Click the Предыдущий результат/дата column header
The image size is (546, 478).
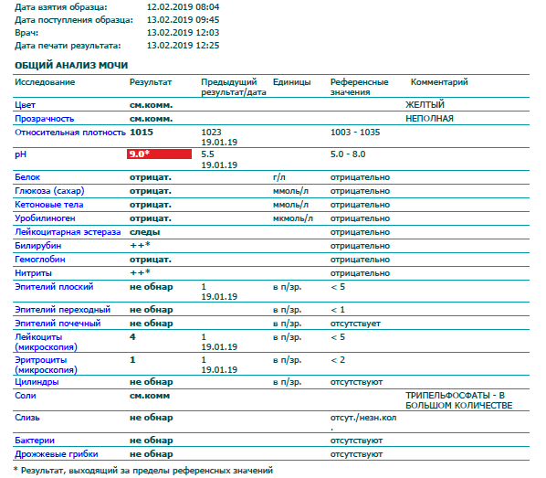[234, 87]
